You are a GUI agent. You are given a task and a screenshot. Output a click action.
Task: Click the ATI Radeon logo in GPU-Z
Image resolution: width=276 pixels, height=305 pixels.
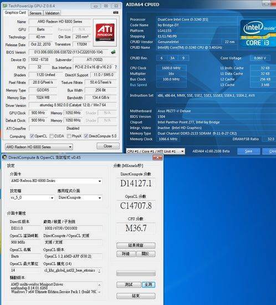click(105, 33)
